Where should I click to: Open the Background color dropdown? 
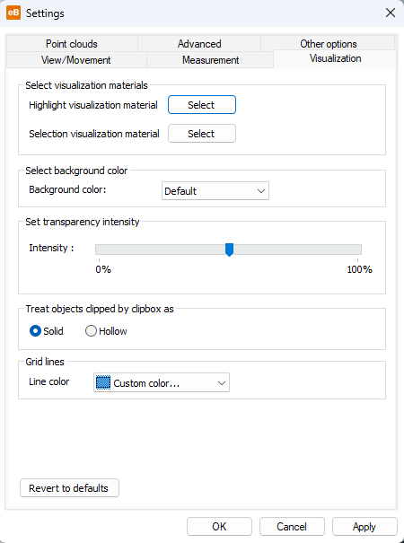[215, 191]
